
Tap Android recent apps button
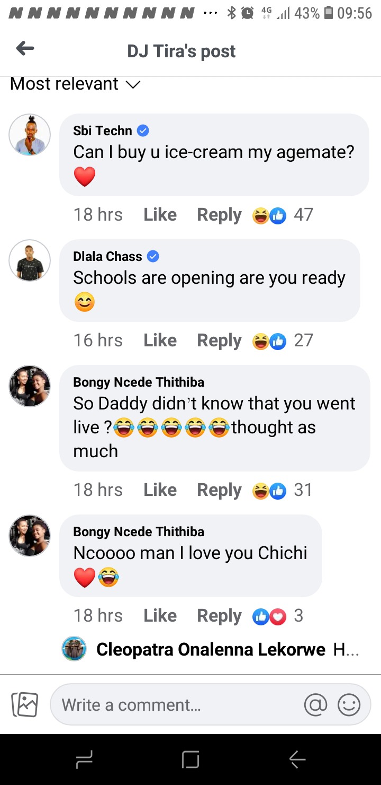(85, 760)
